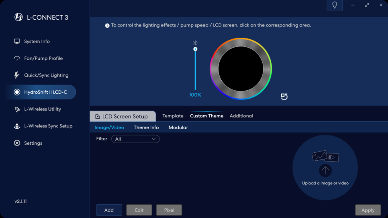Click the brightness slider handle

point(195,49)
